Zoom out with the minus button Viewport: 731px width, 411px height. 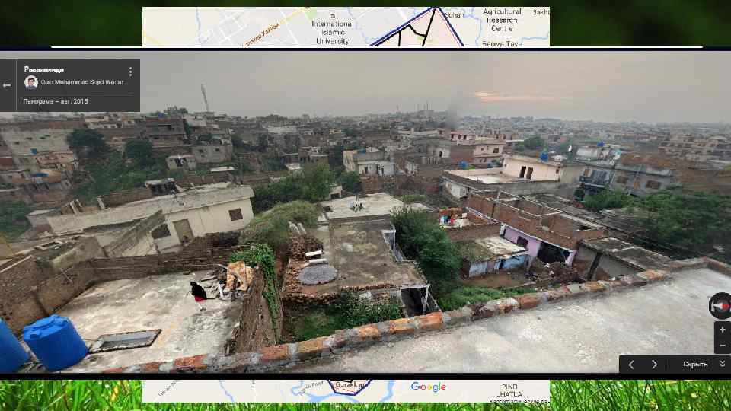[x=723, y=346]
